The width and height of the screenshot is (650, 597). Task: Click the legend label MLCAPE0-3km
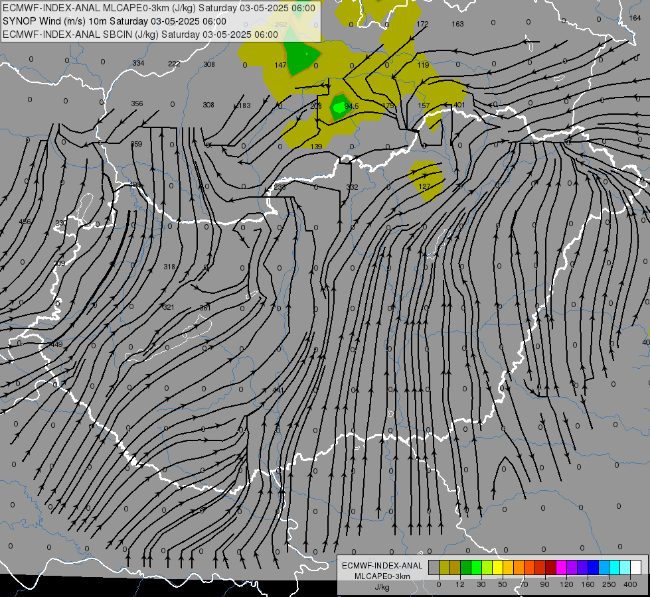click(382, 576)
